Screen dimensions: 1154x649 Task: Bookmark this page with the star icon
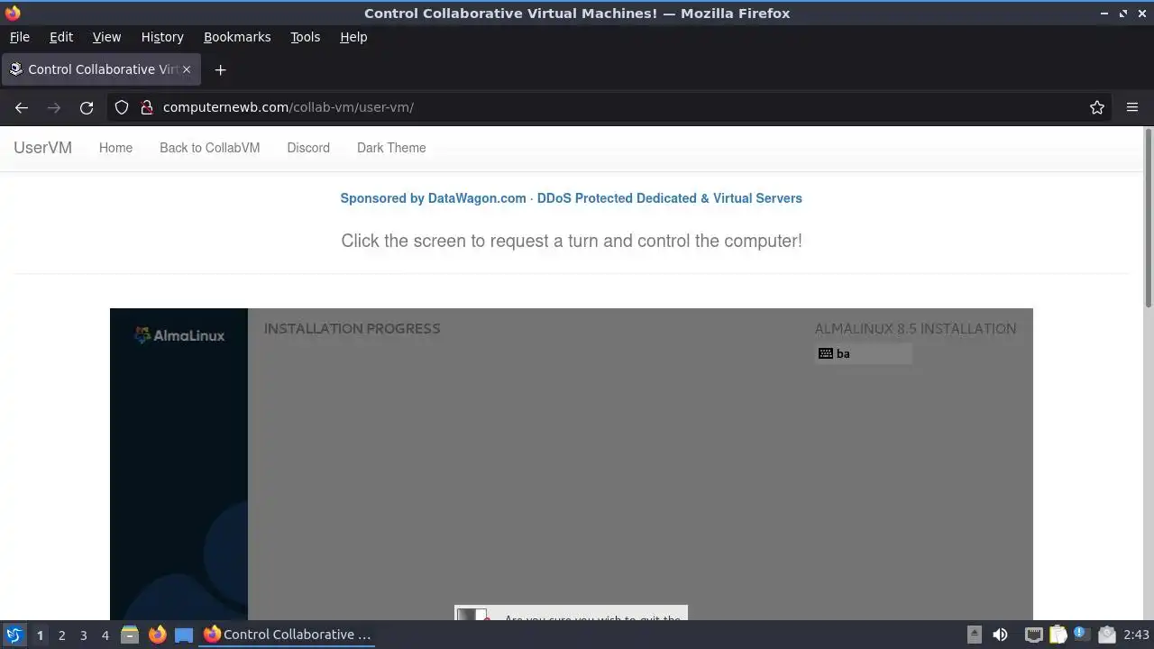(1097, 107)
